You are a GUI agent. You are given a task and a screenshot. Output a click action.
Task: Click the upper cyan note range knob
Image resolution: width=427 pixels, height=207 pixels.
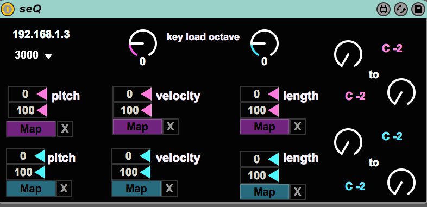tap(348, 142)
